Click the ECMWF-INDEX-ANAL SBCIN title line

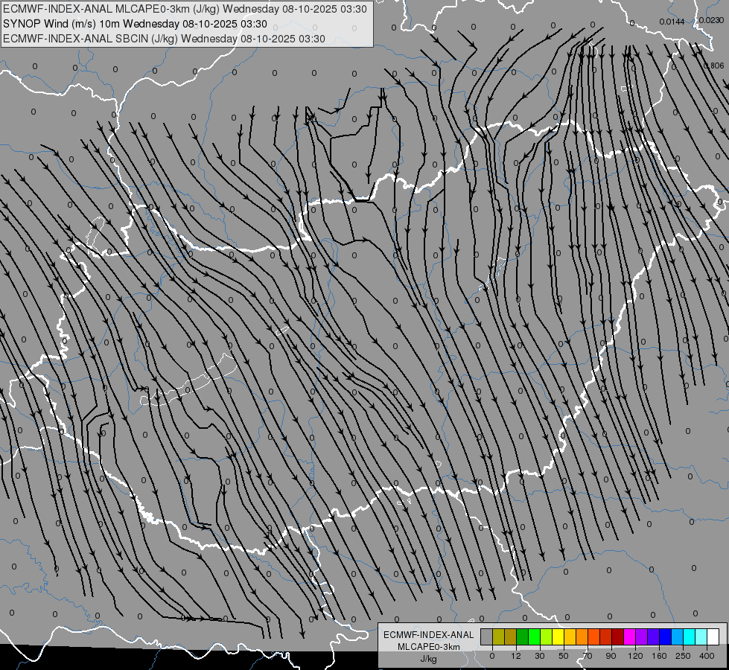tap(164, 39)
